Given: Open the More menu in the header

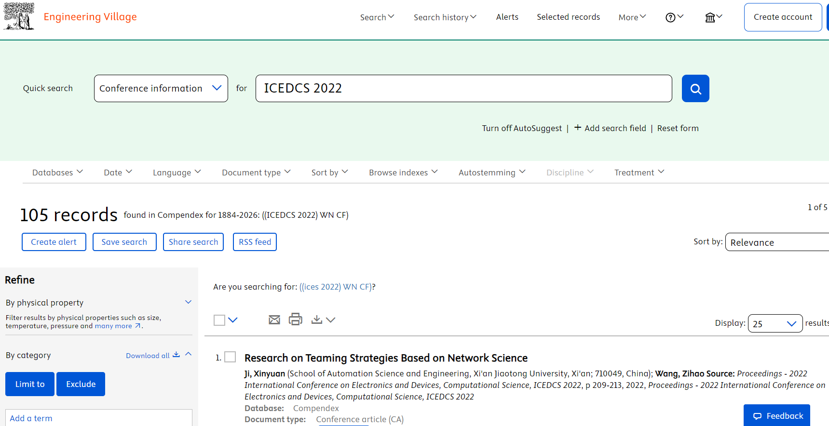Looking at the screenshot, I should point(632,17).
